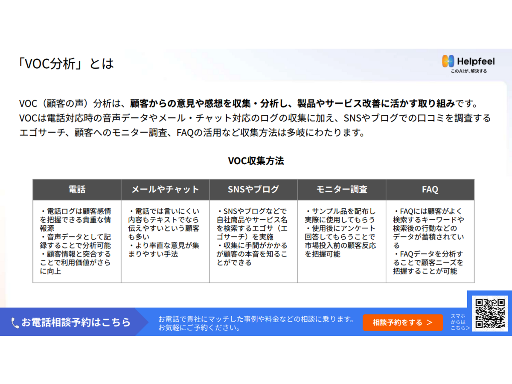512x384 pixels.
Task: Select the 電話 table header
Action: tap(77, 189)
